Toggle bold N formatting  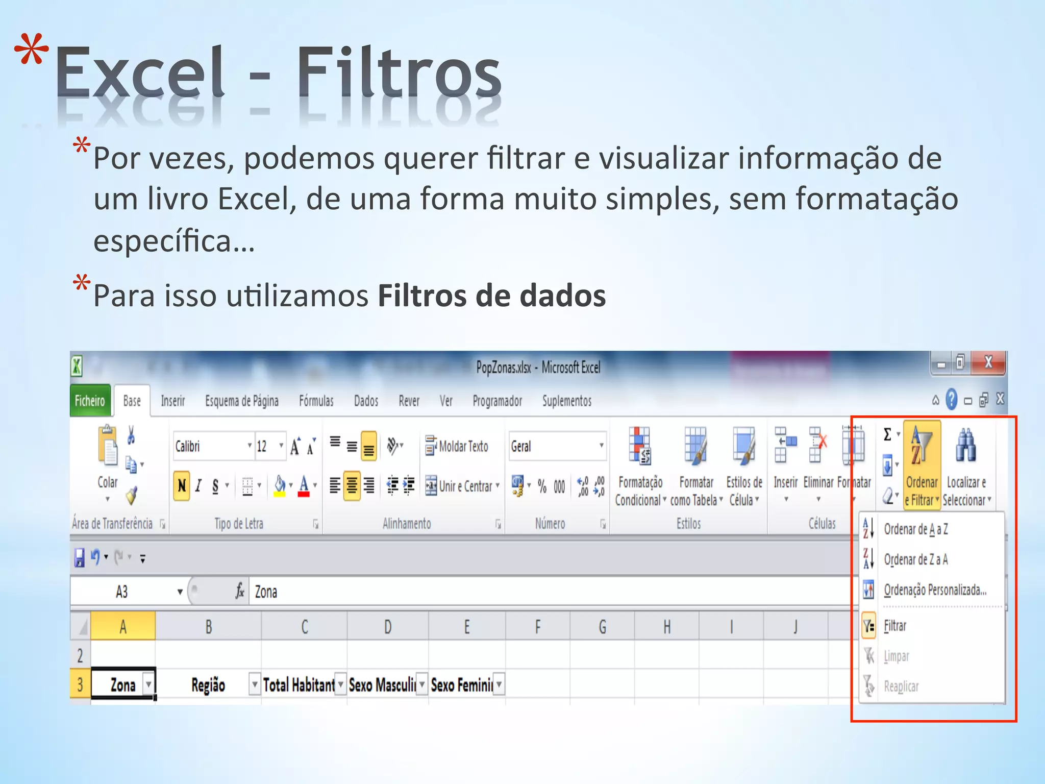pyautogui.click(x=182, y=485)
